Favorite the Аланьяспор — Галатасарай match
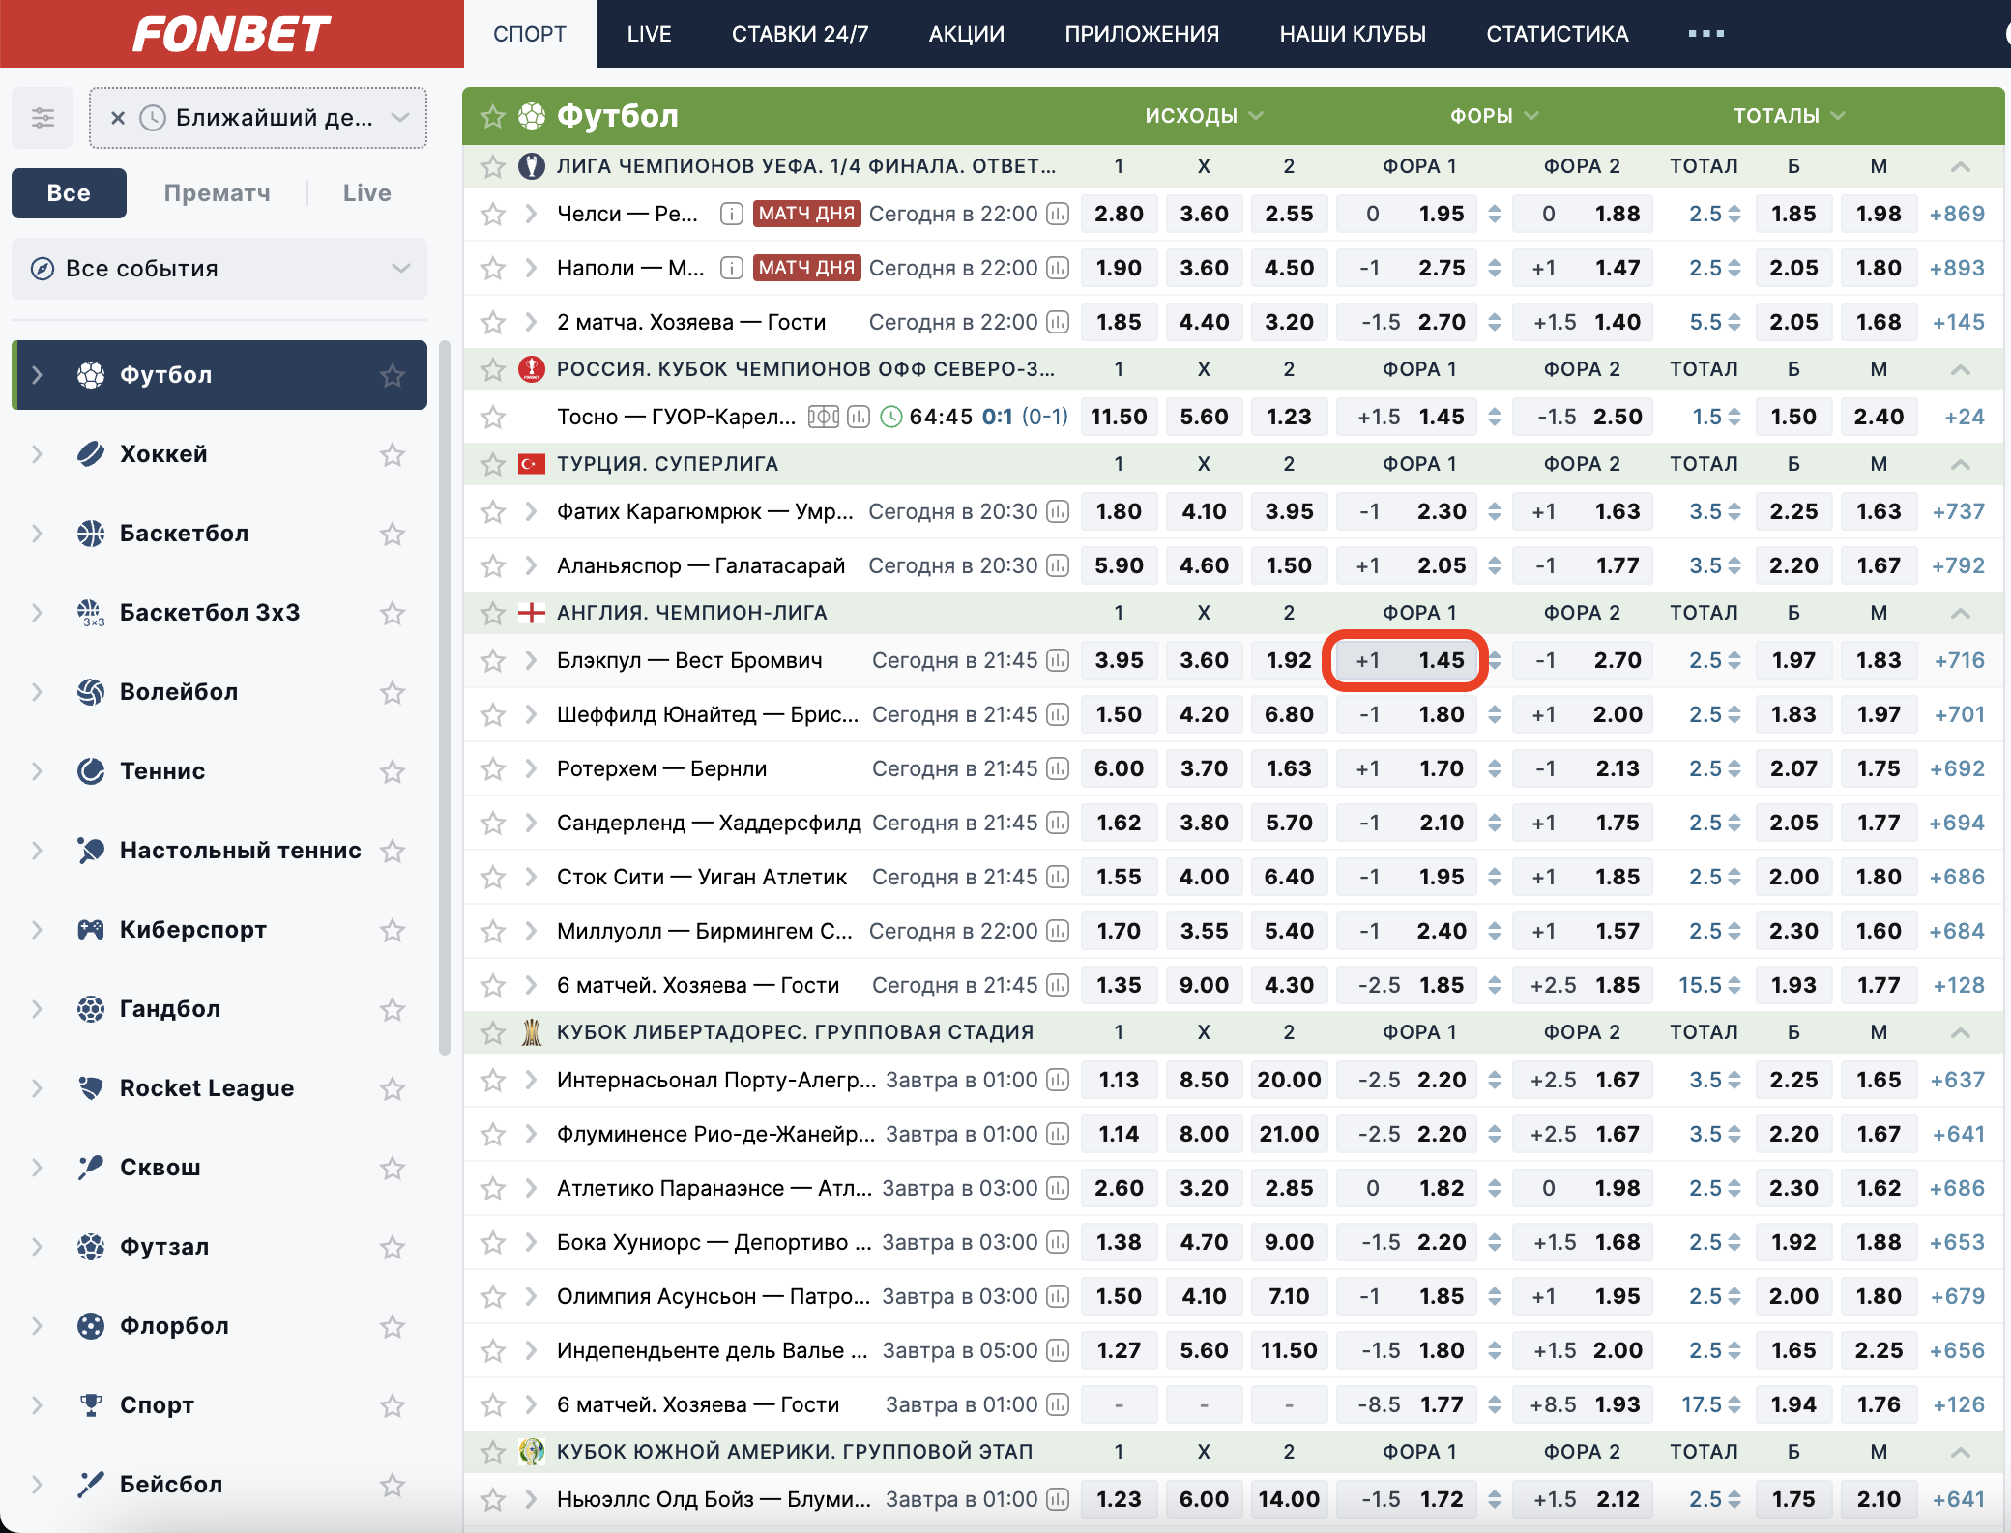 pos(493,565)
